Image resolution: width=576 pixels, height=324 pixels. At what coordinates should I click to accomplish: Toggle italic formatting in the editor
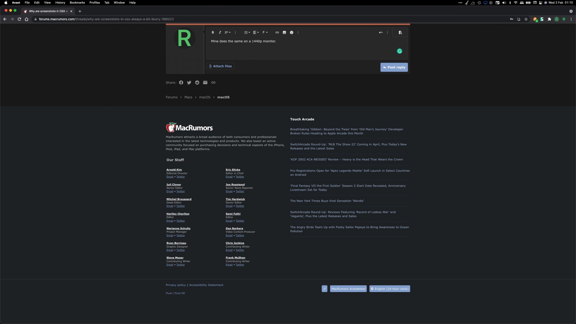[220, 33]
